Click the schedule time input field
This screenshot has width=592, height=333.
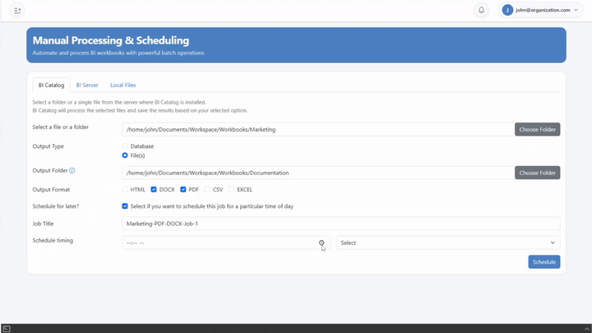pyautogui.click(x=226, y=243)
